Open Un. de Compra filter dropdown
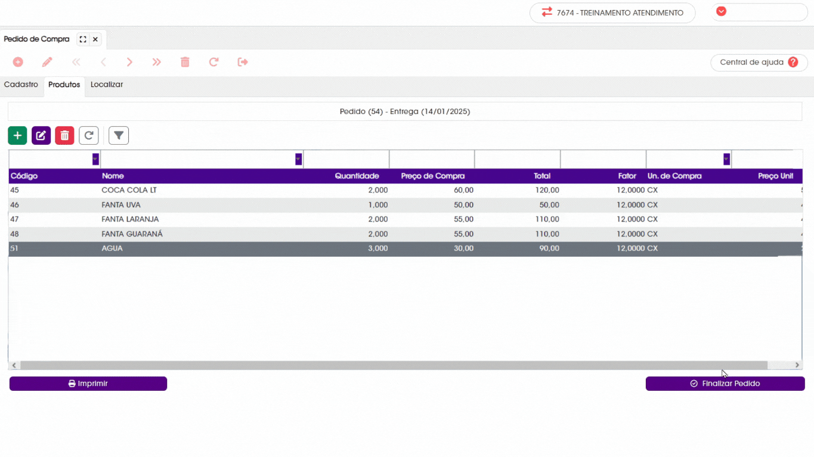 click(726, 159)
